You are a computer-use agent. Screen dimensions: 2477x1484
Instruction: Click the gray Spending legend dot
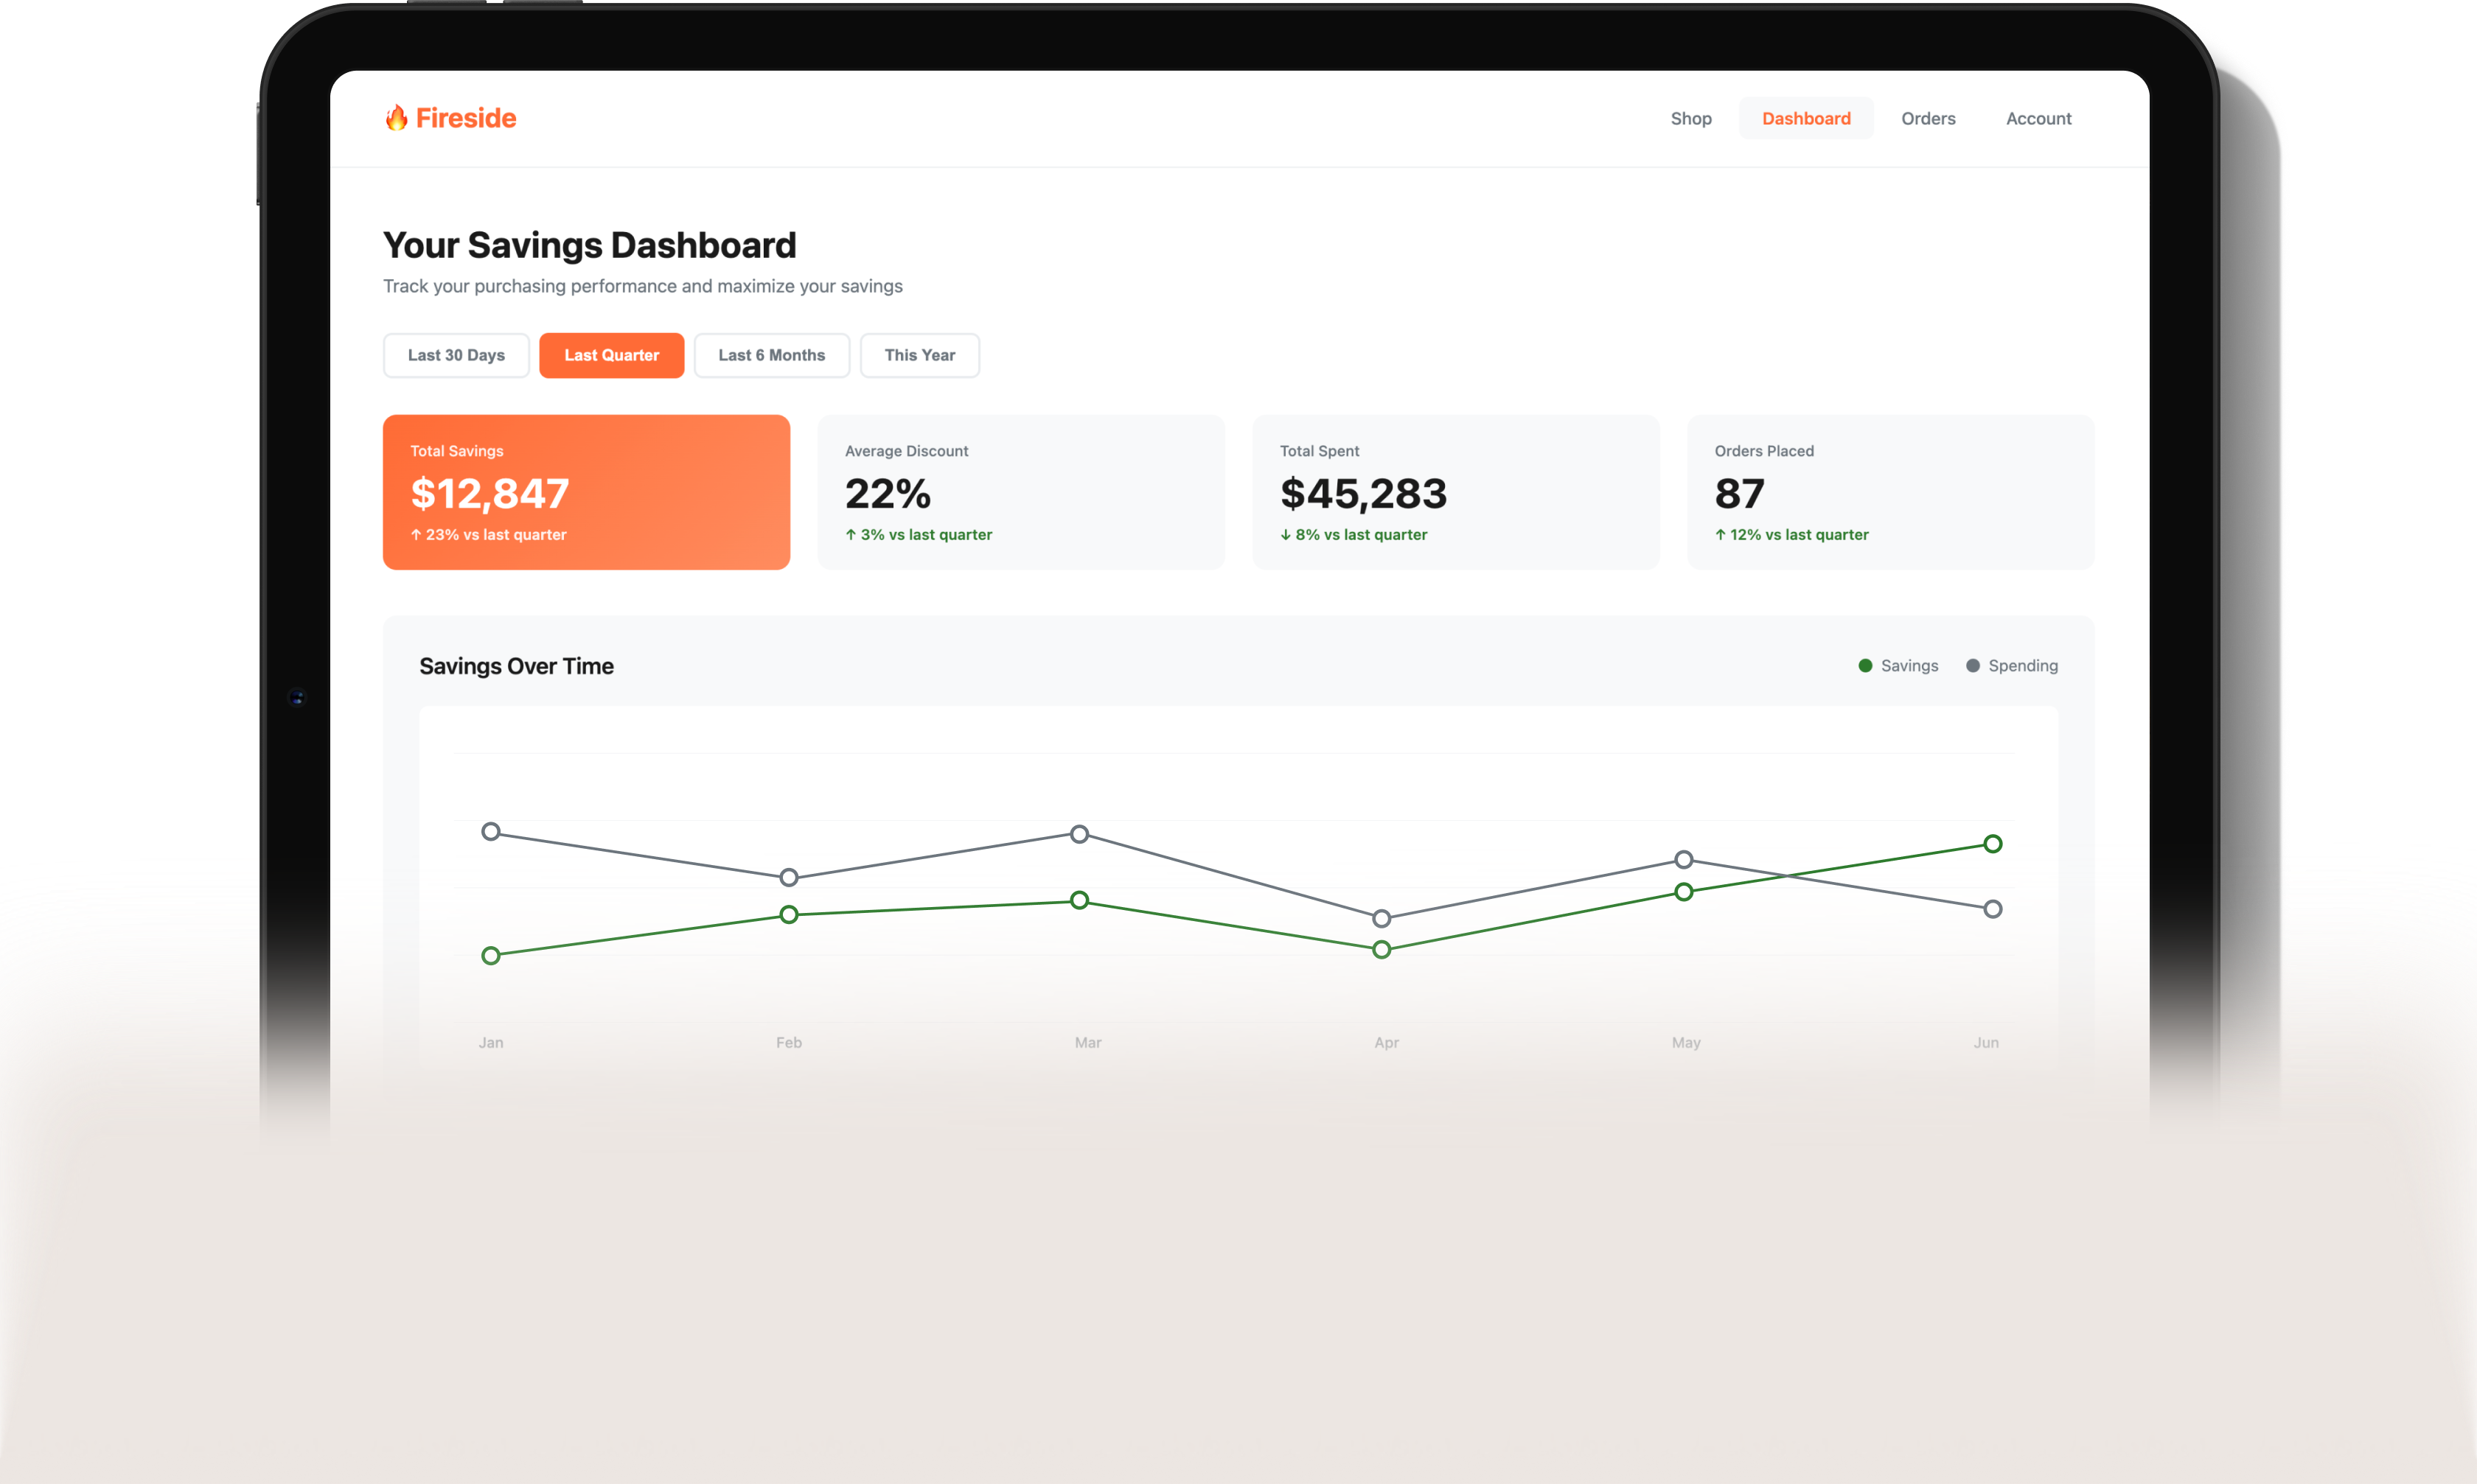[1973, 666]
